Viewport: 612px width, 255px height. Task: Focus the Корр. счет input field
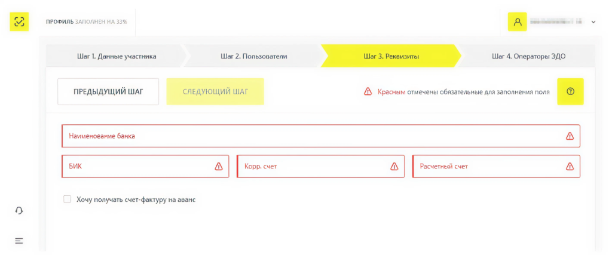[320, 167]
